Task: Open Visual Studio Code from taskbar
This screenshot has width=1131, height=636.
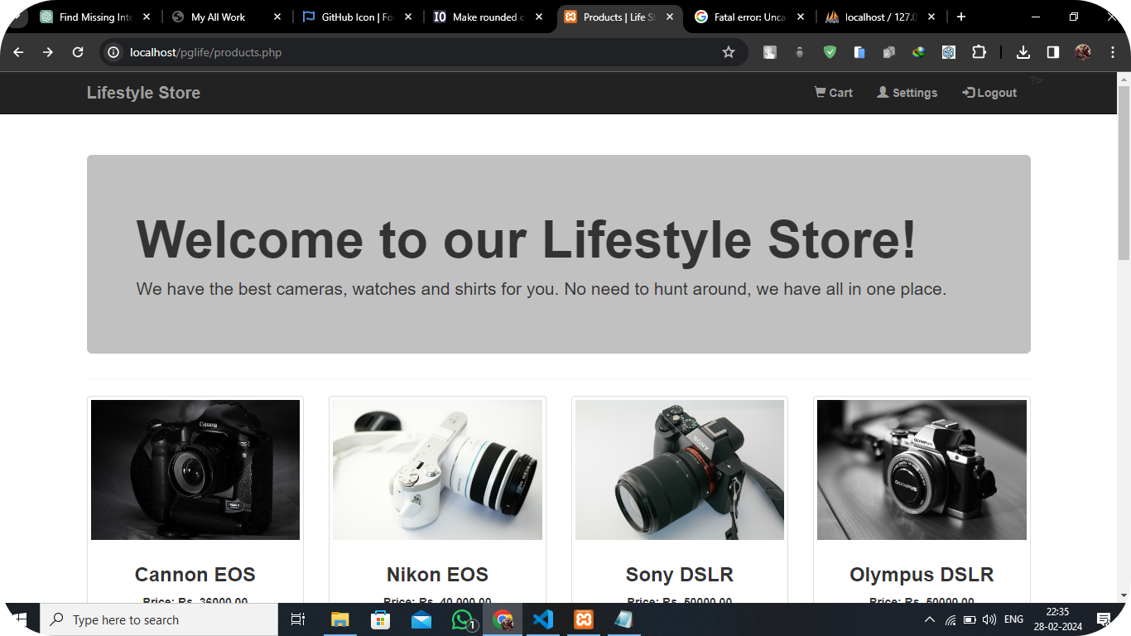Action: point(543,619)
